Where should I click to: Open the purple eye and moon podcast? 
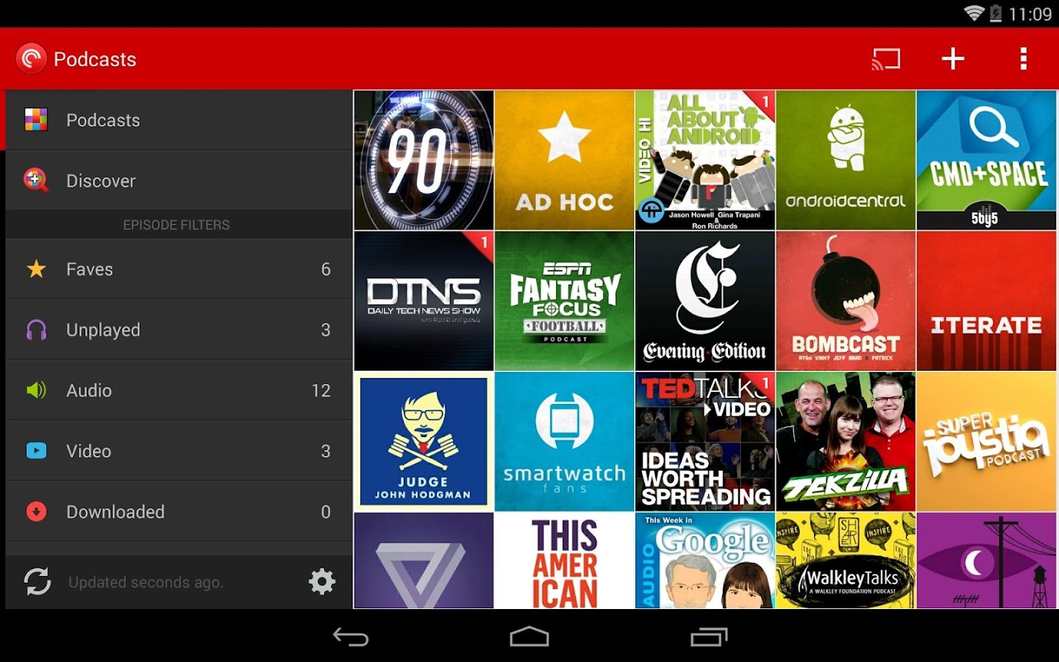click(x=987, y=560)
